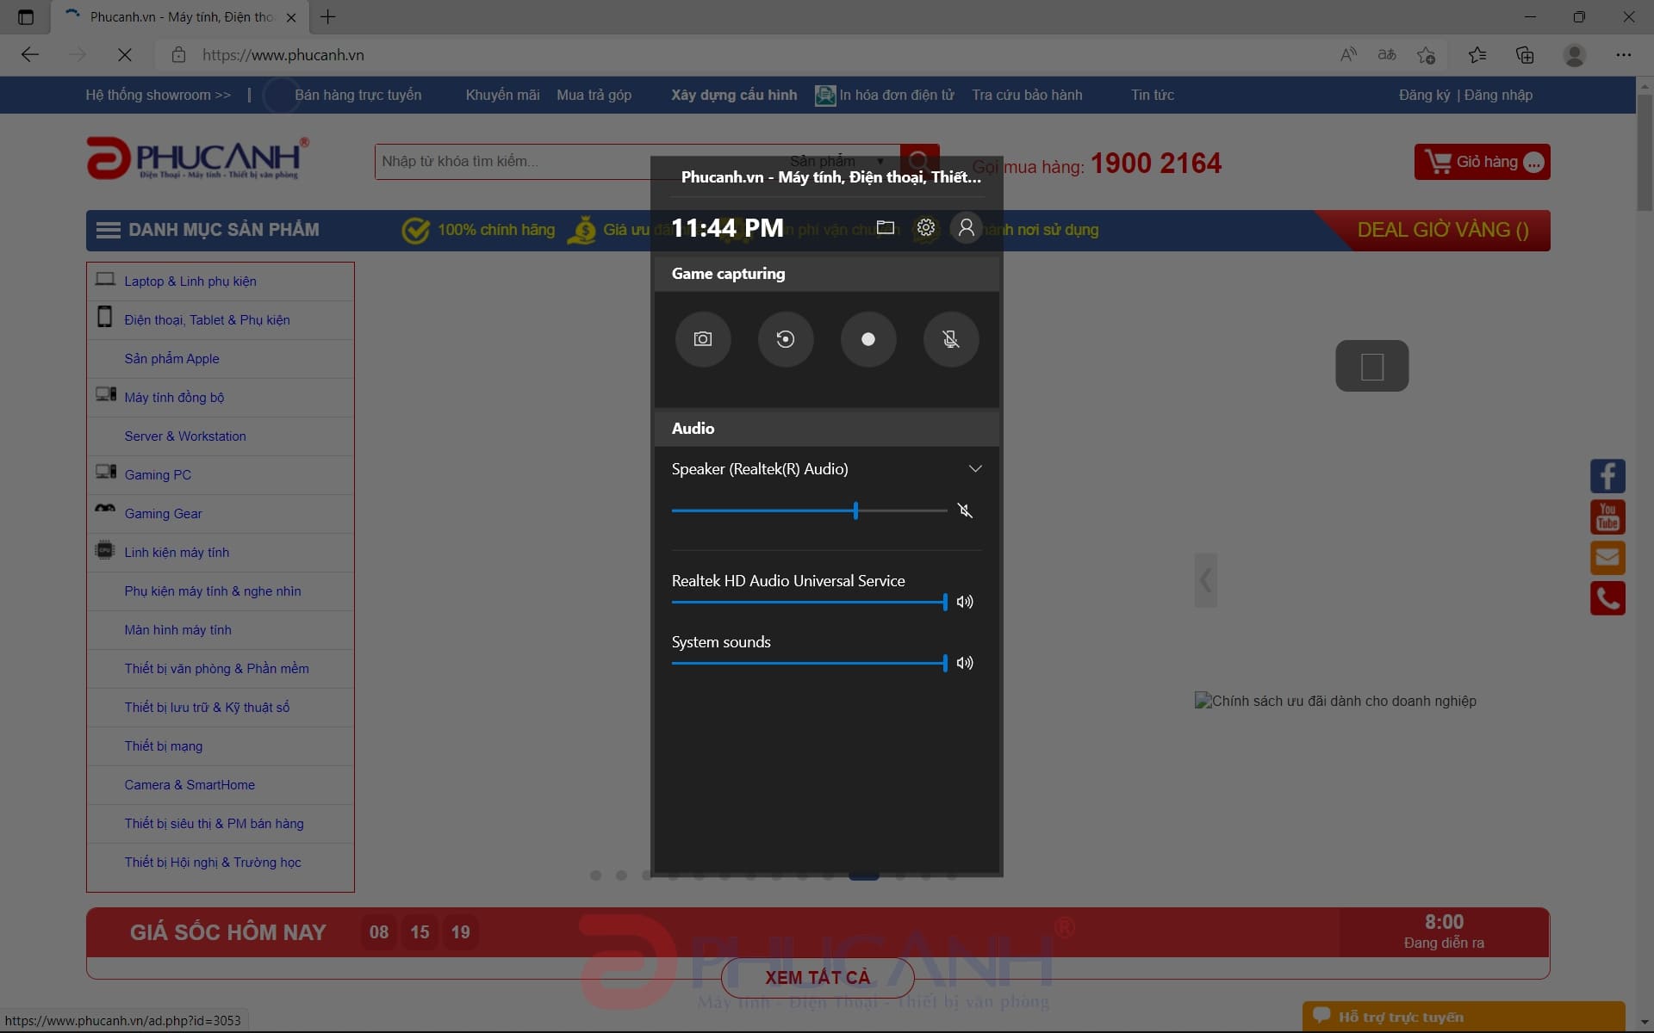1654x1033 pixels.
Task: Open Favorites list icon
Action: [x=1477, y=55]
